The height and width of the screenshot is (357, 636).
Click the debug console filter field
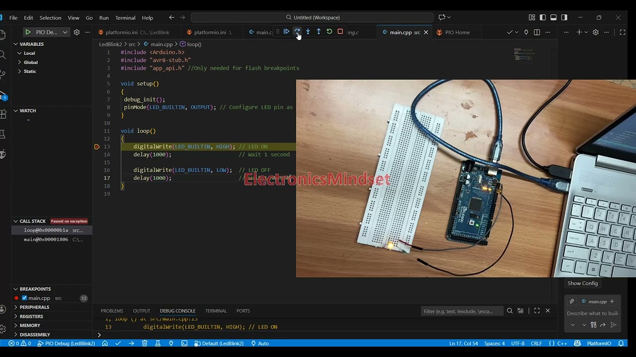pos(461,311)
